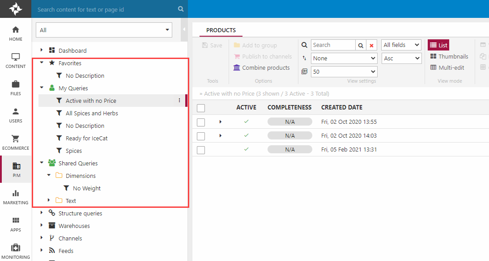This screenshot has width=489, height=261.
Task: Open the page size 50 dropdown
Action: 344,72
